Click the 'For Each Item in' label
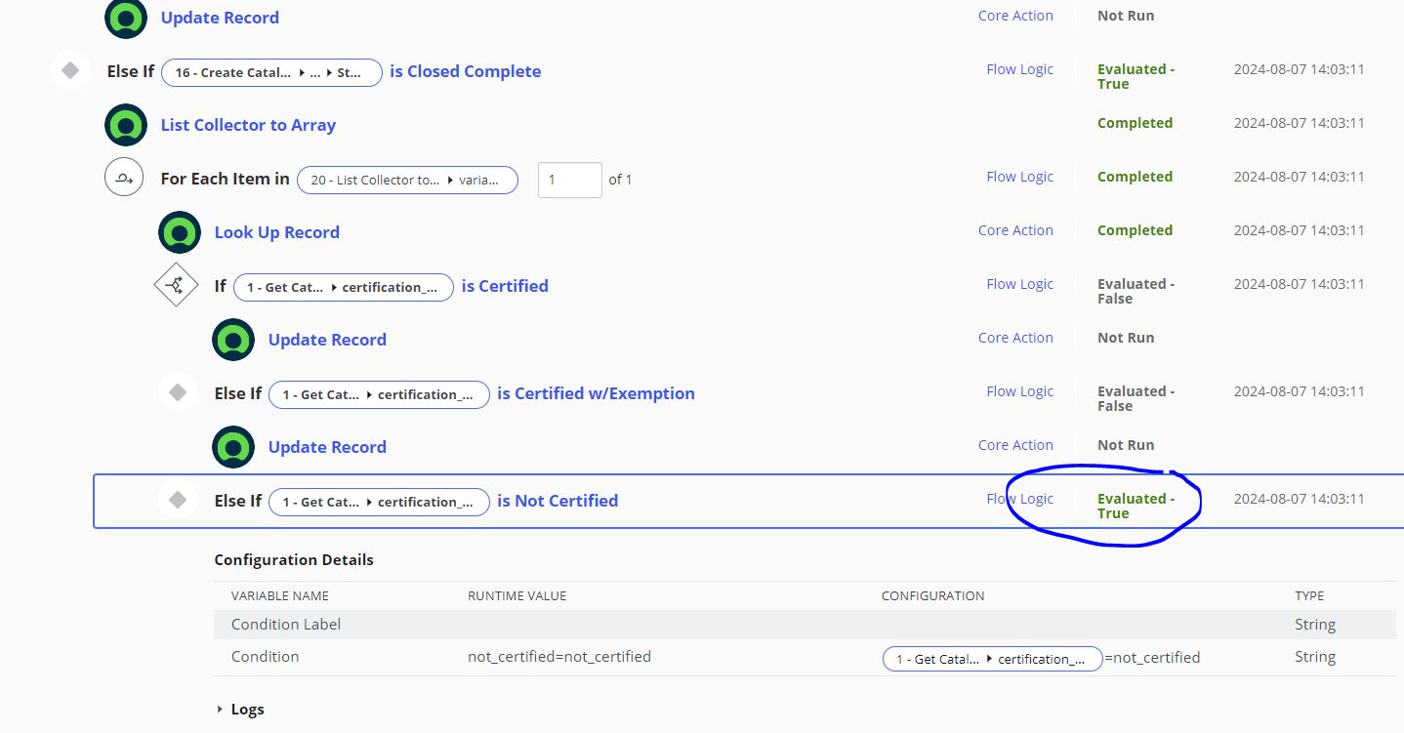The width and height of the screenshot is (1404, 733). 225,179
